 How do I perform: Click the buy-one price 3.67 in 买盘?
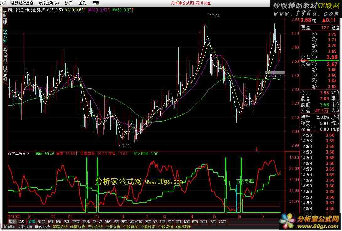click(x=332, y=64)
